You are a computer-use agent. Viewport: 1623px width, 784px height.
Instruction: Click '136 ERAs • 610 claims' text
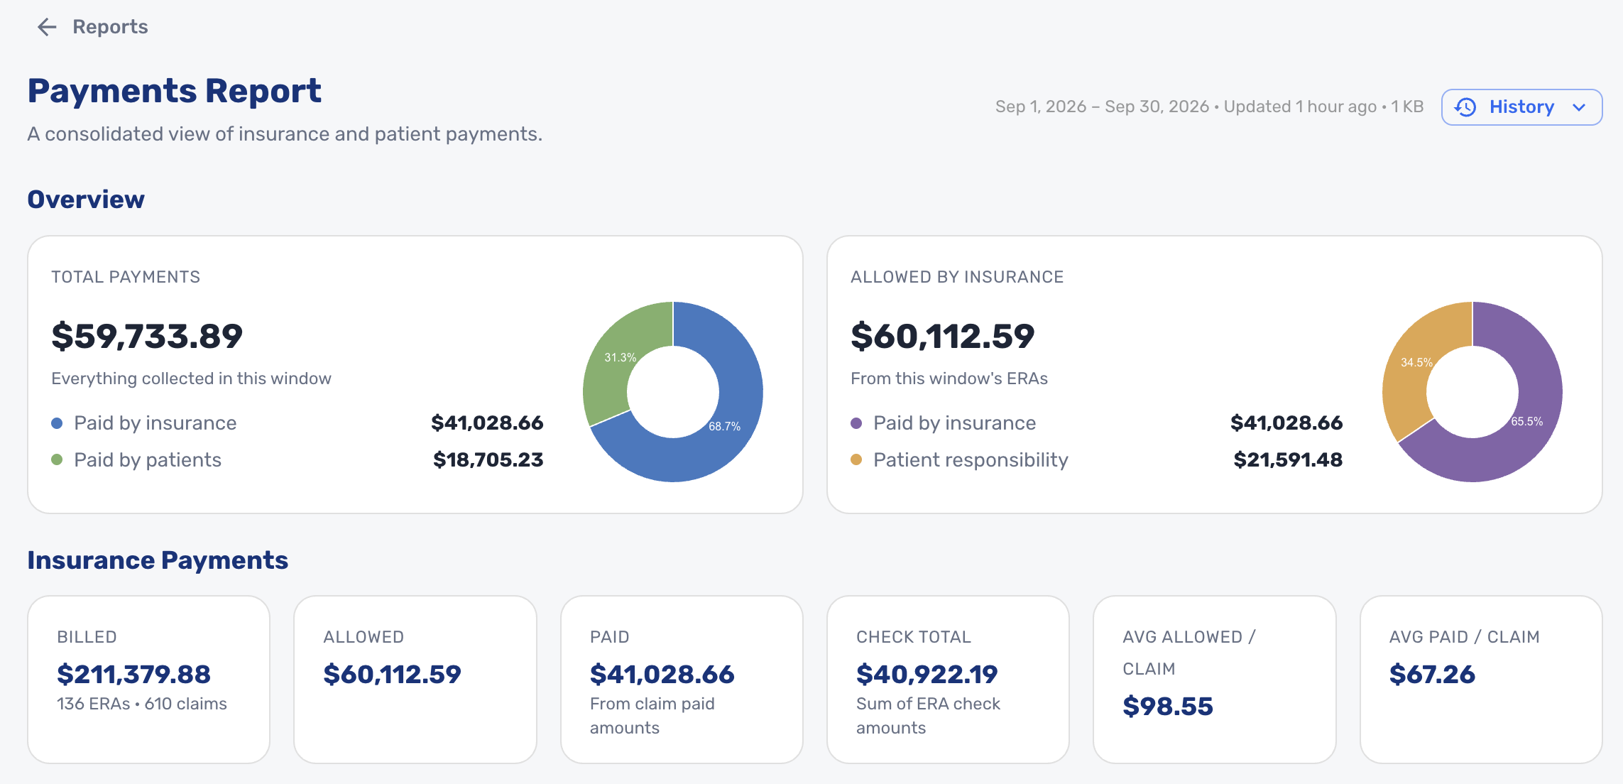coord(142,704)
